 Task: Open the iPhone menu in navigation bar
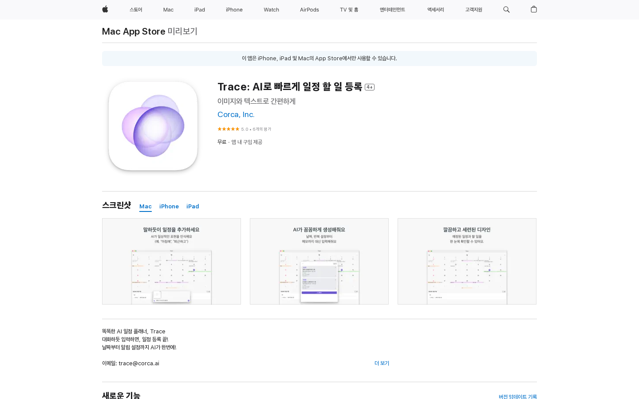pos(234,10)
